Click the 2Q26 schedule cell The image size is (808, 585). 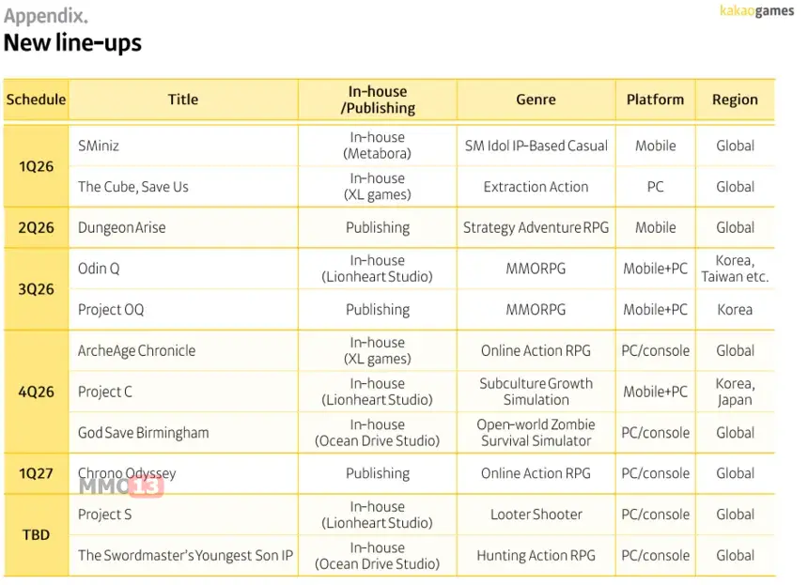[x=36, y=227]
